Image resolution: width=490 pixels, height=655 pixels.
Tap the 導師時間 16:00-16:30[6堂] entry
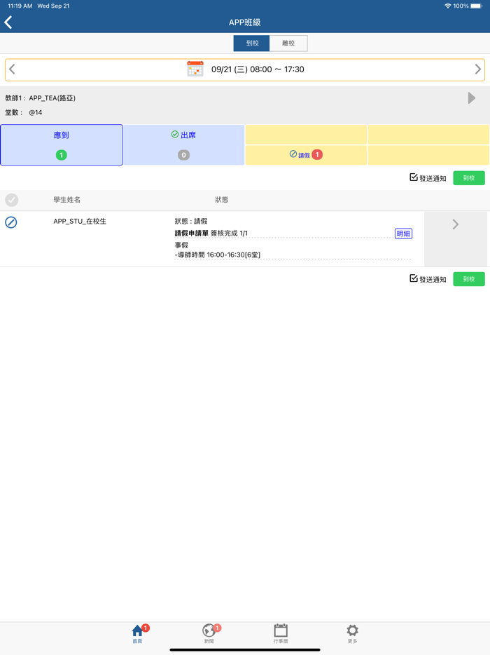tap(217, 255)
